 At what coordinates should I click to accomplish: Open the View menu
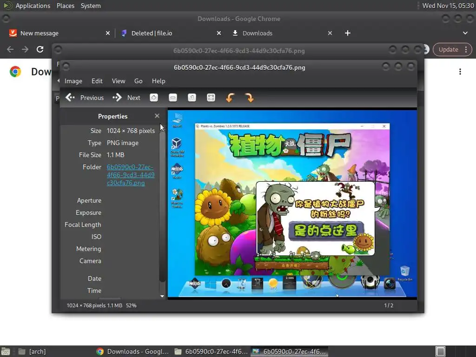coord(119,81)
